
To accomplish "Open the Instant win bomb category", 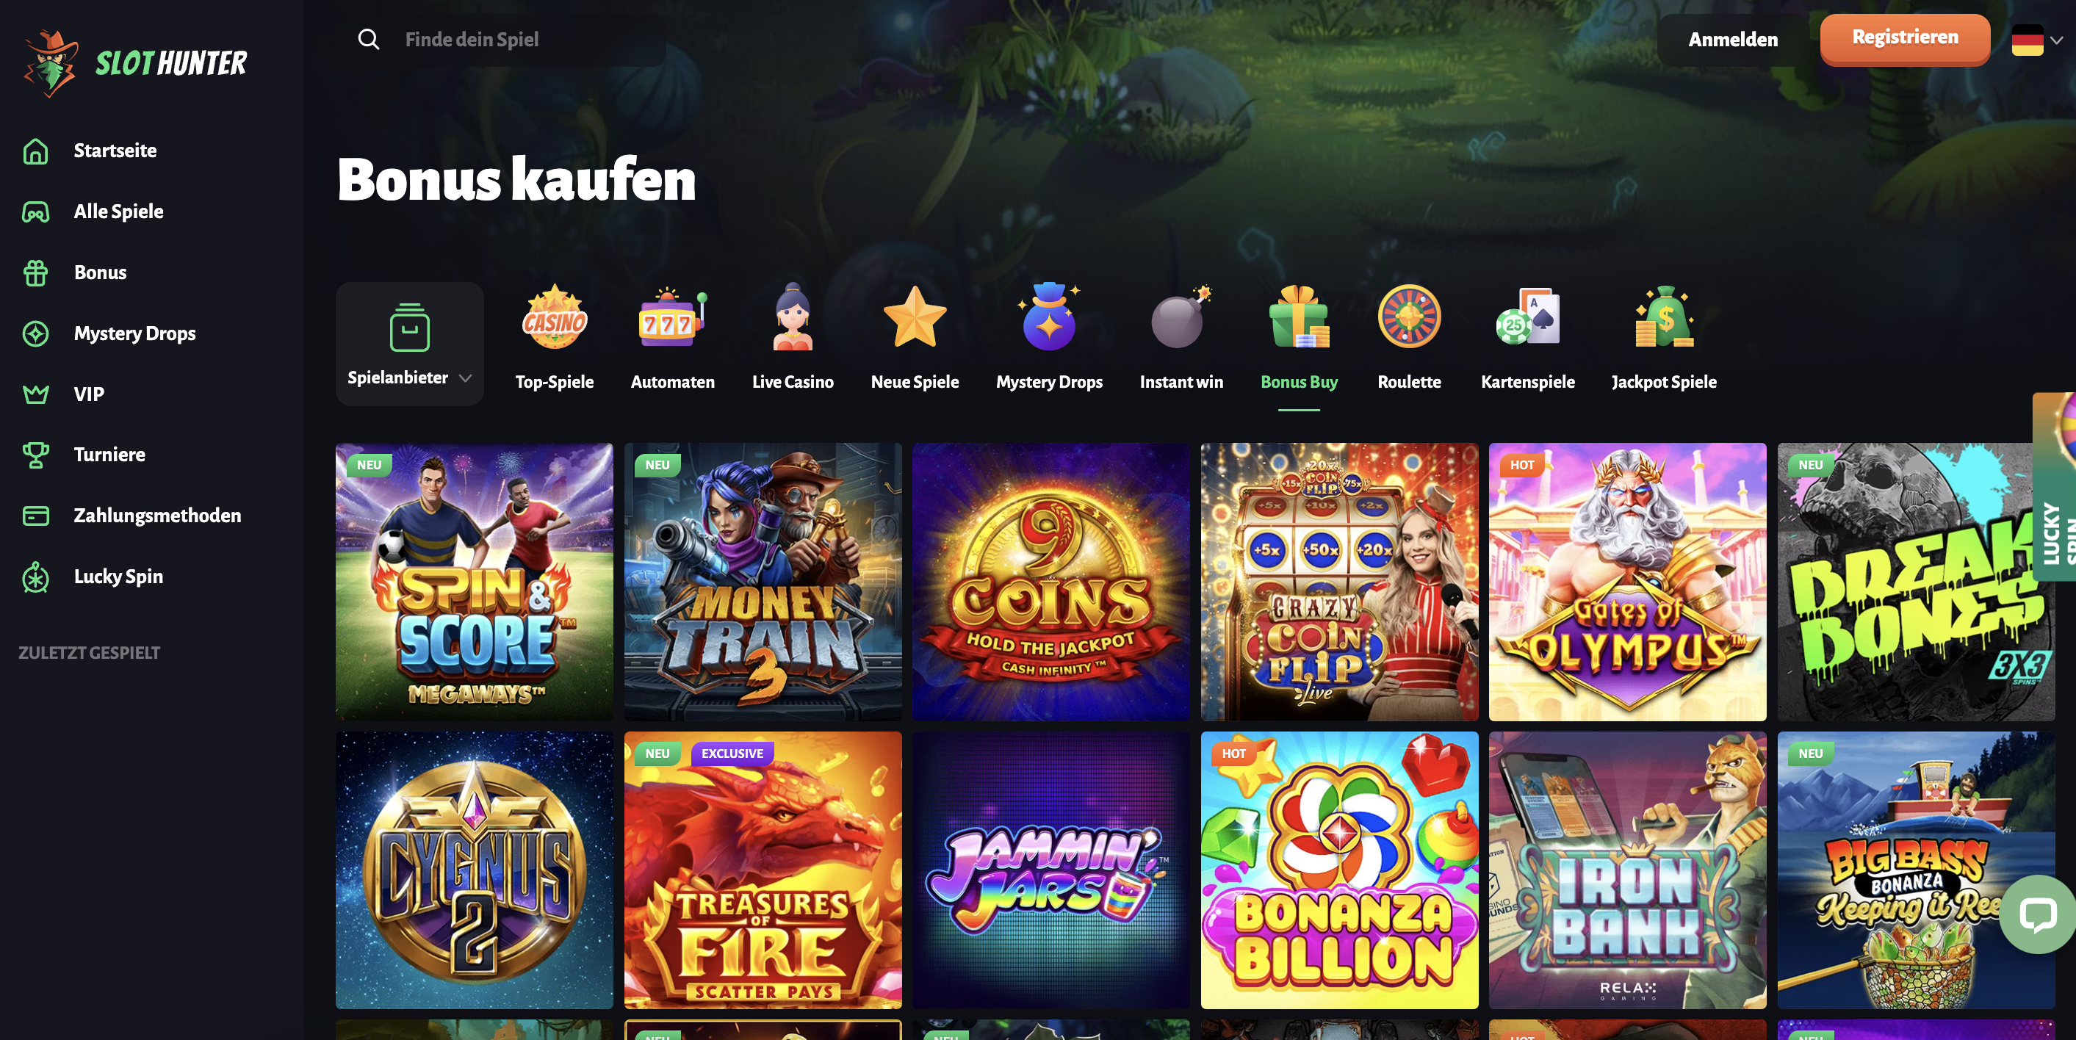I will point(1181,317).
